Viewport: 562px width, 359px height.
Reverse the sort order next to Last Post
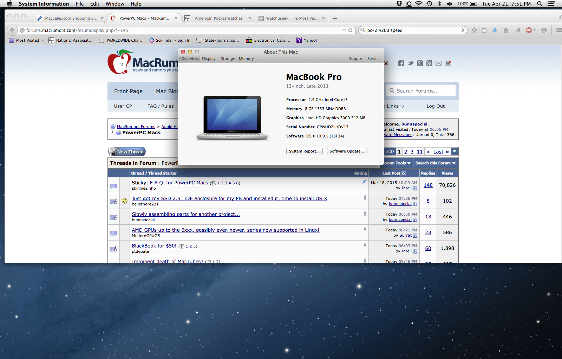404,173
